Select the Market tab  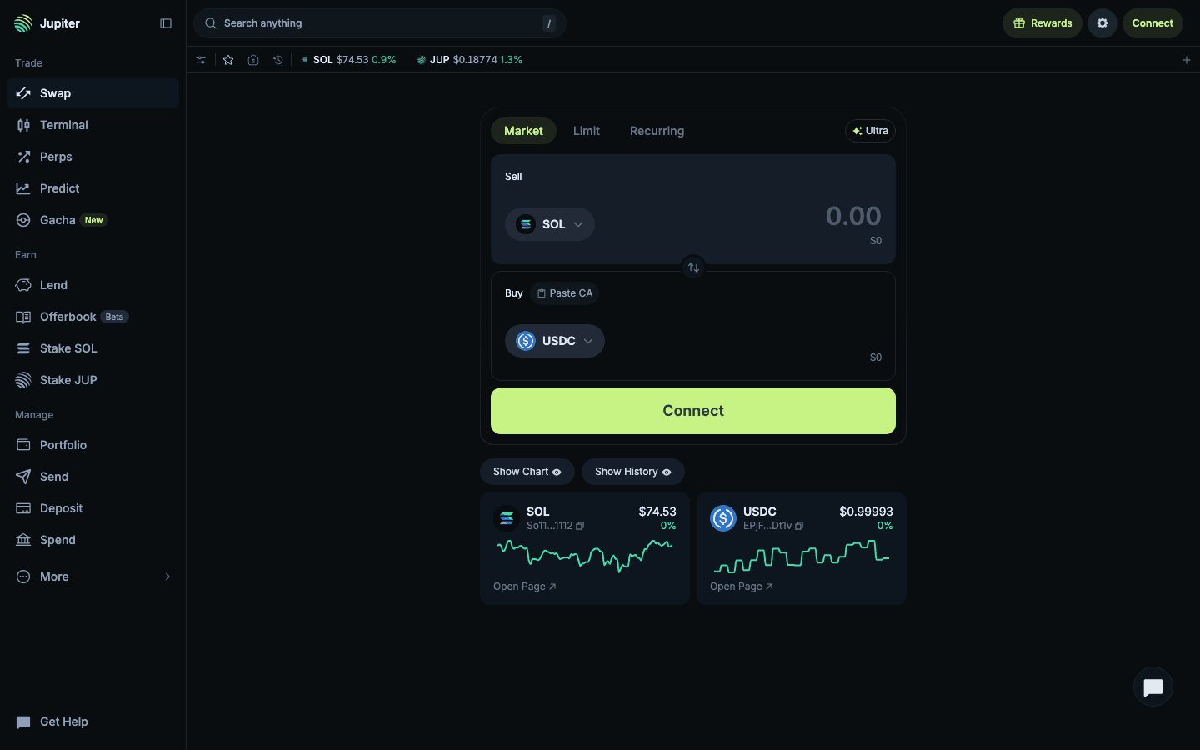pyautogui.click(x=523, y=131)
